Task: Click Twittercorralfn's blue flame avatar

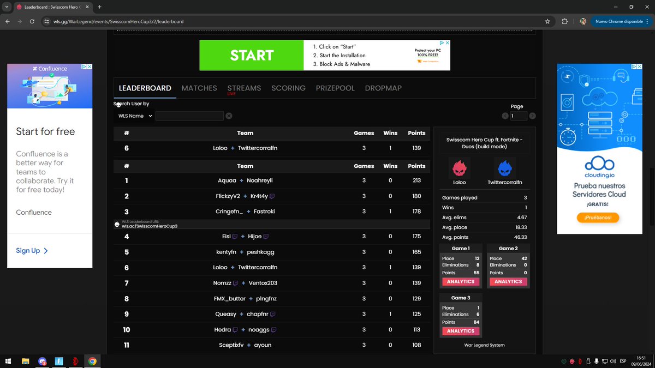Action: pyautogui.click(x=505, y=167)
